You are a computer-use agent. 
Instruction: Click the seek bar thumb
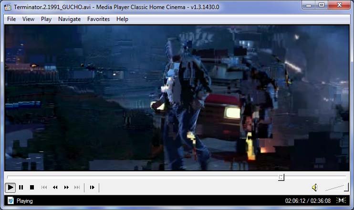pyautogui.click(x=281, y=177)
